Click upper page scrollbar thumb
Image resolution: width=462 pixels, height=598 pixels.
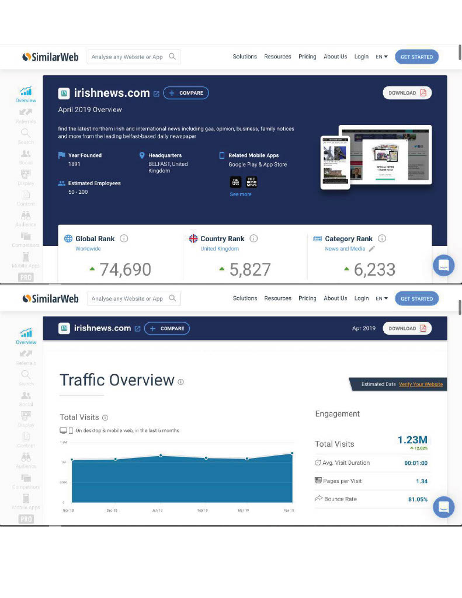pyautogui.click(x=460, y=52)
